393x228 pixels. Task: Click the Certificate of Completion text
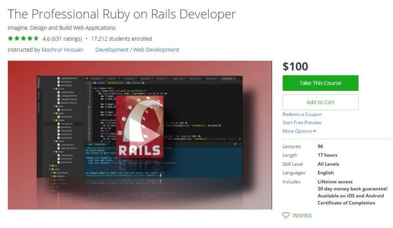pyautogui.click(x=346, y=202)
